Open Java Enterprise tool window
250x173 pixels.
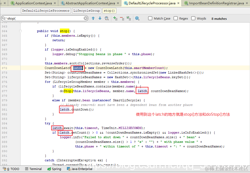(x=80, y=169)
